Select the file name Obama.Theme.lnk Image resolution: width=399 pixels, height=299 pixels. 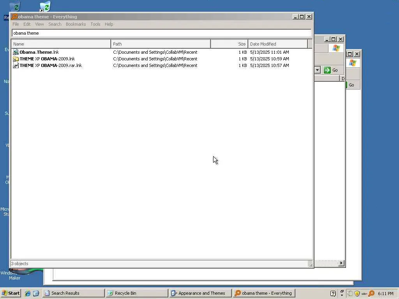pyautogui.click(x=39, y=52)
